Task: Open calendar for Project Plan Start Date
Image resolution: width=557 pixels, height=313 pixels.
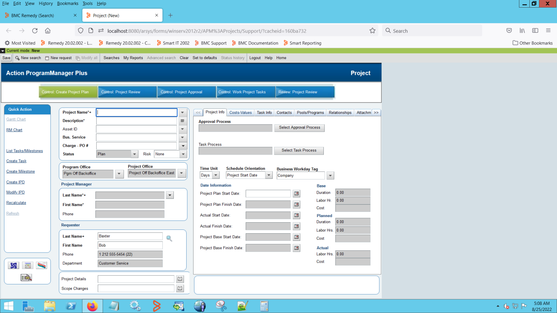Action: coord(296,194)
